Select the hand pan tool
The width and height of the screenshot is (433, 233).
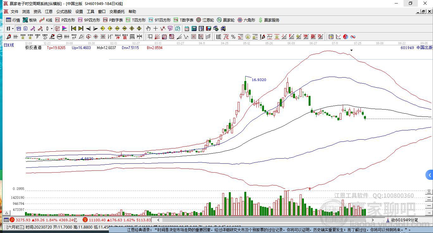coord(148,28)
